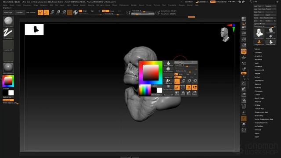The height and width of the screenshot is (158, 281).
Task: Click the FreeHand stroke icon in the popup
Action: click(x=168, y=81)
